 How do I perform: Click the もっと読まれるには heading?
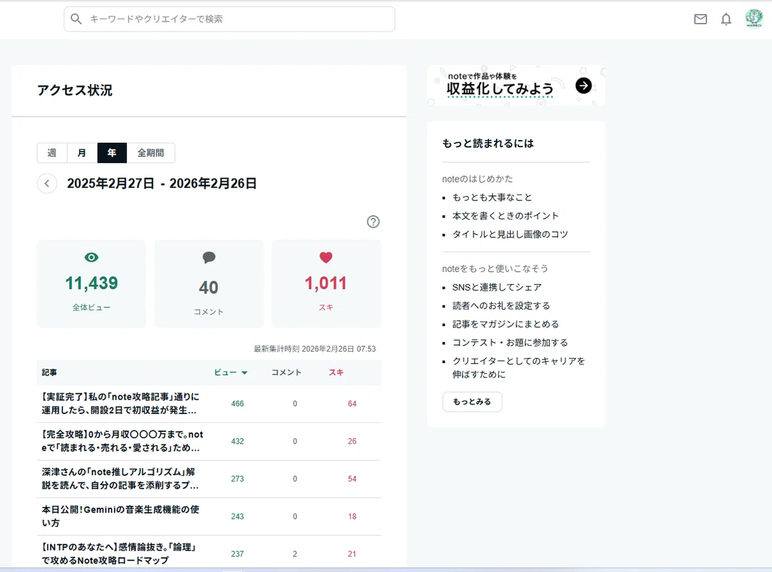click(488, 143)
